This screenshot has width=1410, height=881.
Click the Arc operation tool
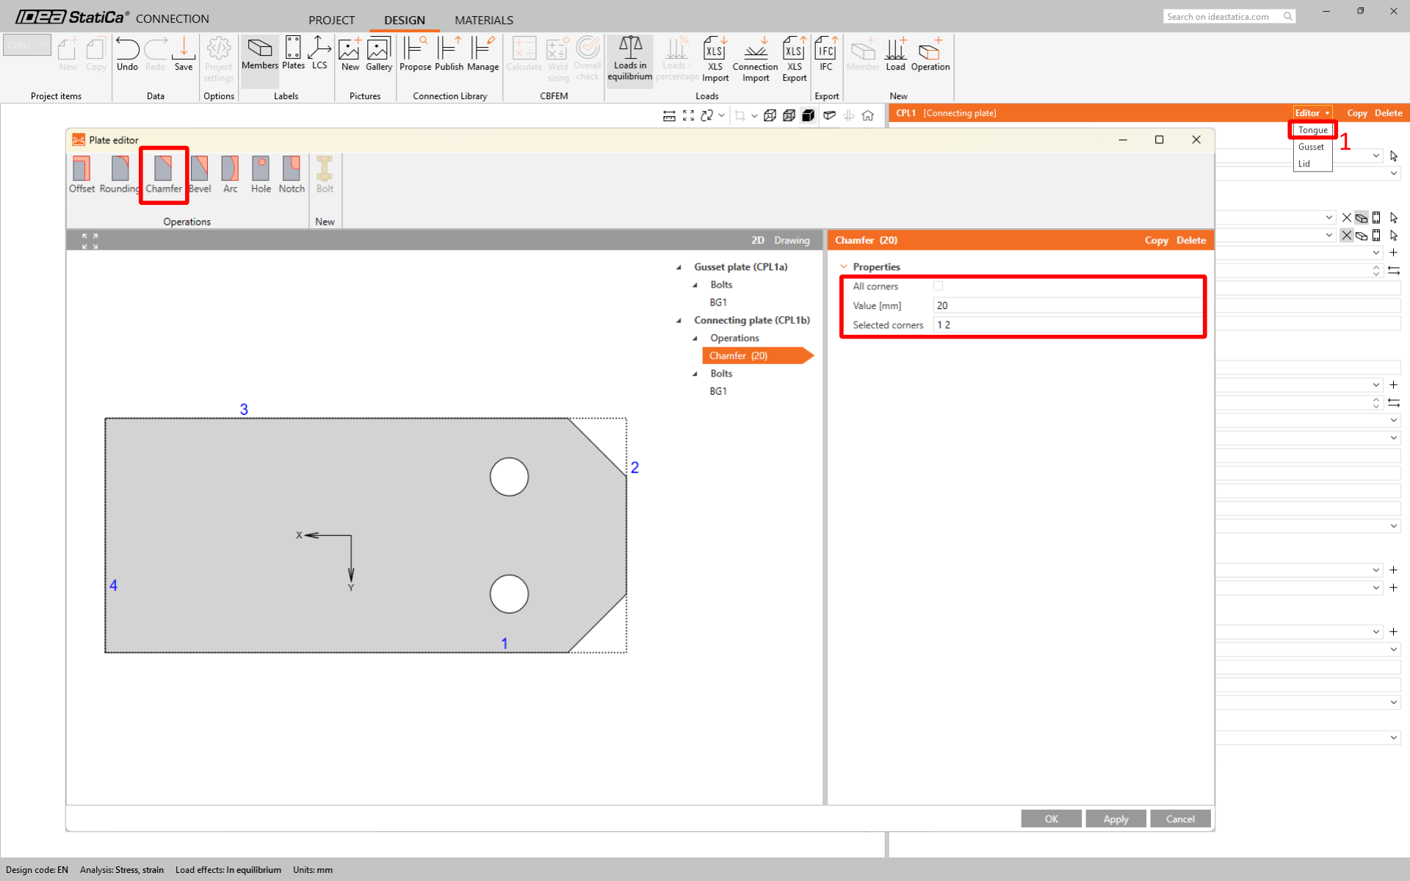pyautogui.click(x=230, y=173)
